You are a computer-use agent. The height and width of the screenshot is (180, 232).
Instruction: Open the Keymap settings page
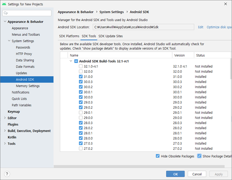tap(13, 112)
